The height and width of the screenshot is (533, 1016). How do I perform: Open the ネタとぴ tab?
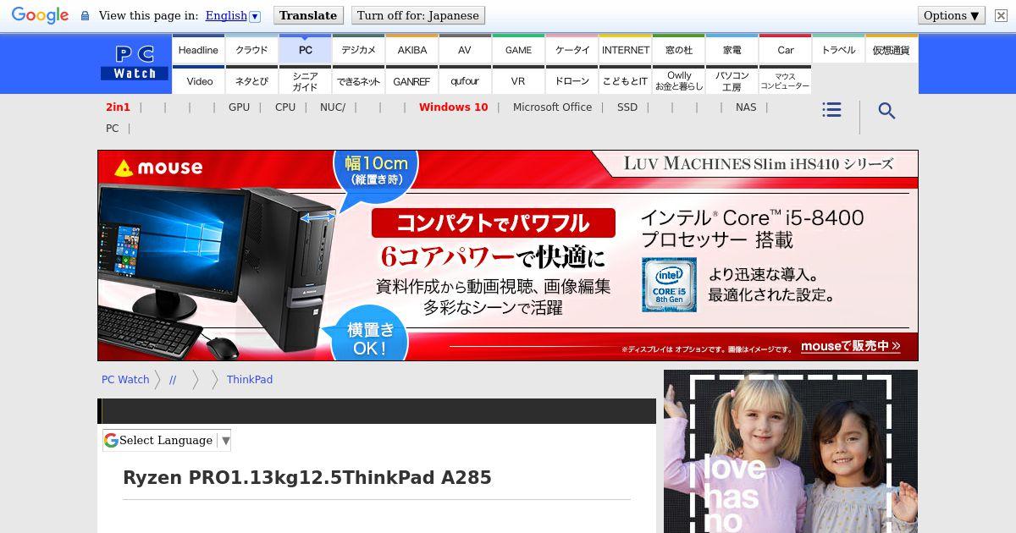(251, 80)
